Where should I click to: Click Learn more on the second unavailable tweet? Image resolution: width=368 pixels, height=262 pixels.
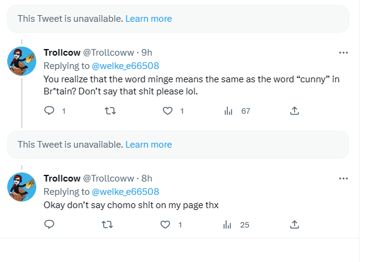click(x=149, y=145)
